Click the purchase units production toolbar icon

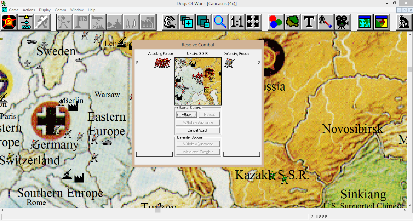point(26,22)
